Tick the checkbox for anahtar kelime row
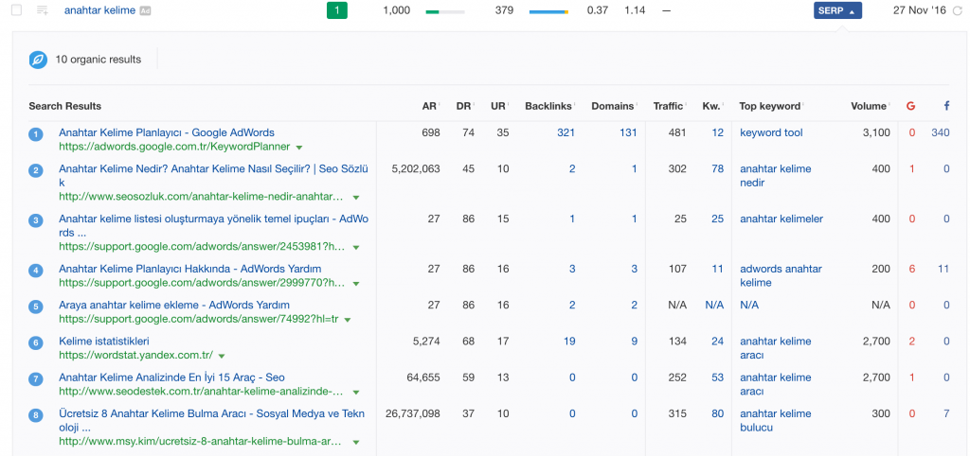970x456 pixels. point(16,10)
